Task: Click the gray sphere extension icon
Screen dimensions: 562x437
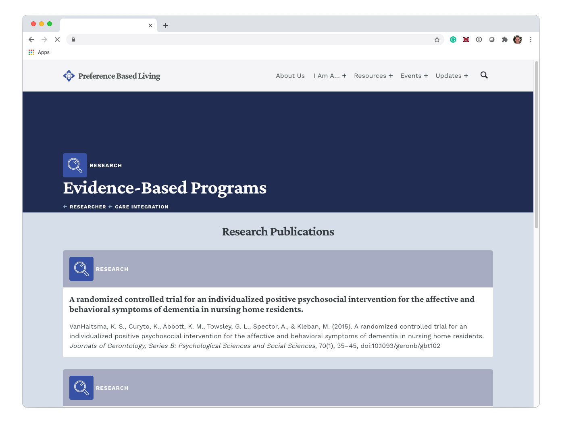Action: pos(492,40)
